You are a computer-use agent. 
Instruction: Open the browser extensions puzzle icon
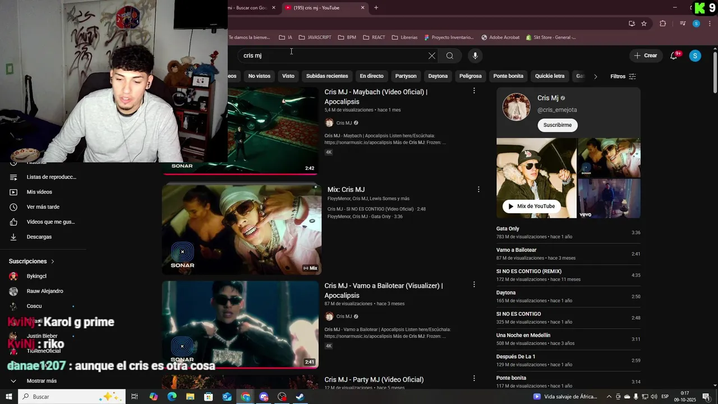point(663,24)
